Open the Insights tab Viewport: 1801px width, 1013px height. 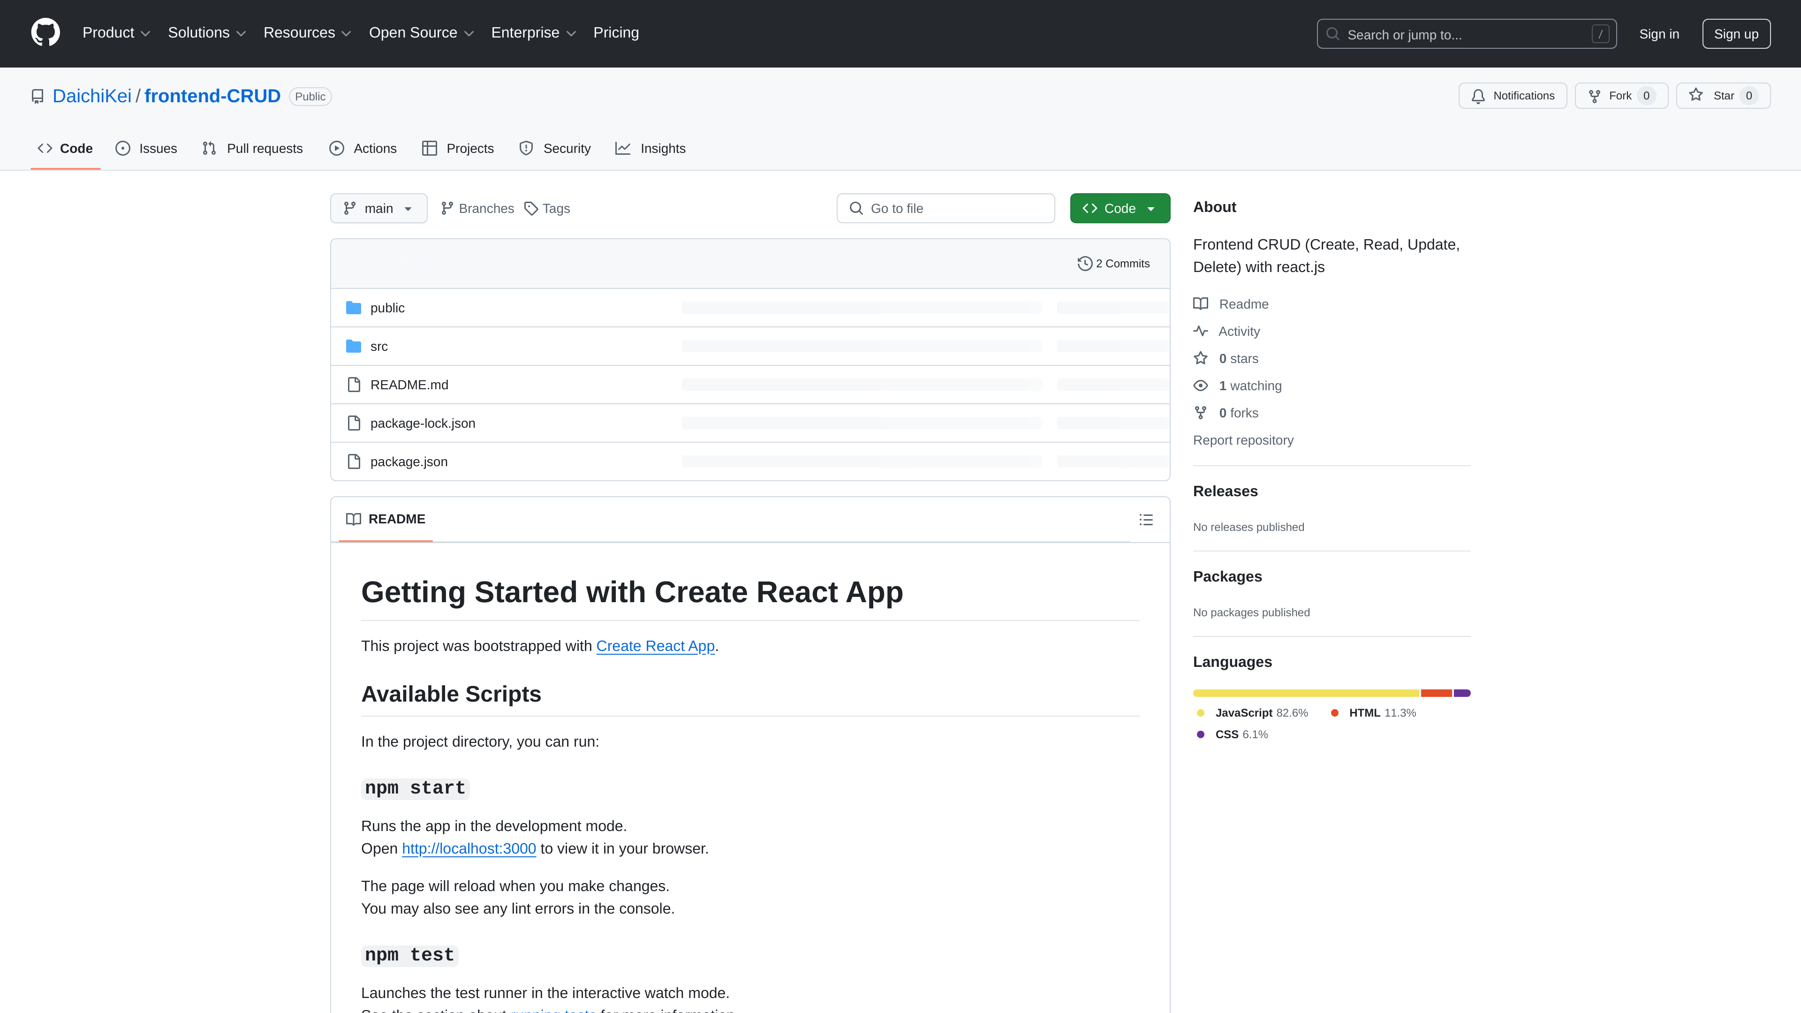coord(650,148)
